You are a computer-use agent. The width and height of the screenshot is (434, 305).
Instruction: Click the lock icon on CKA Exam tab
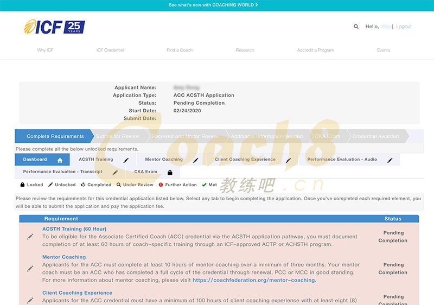click(x=170, y=173)
